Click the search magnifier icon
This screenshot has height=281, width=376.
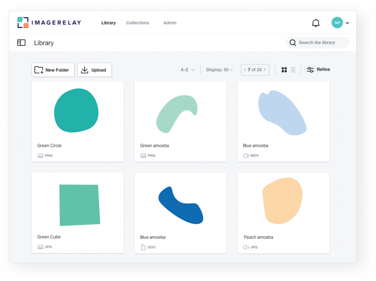pyautogui.click(x=293, y=43)
